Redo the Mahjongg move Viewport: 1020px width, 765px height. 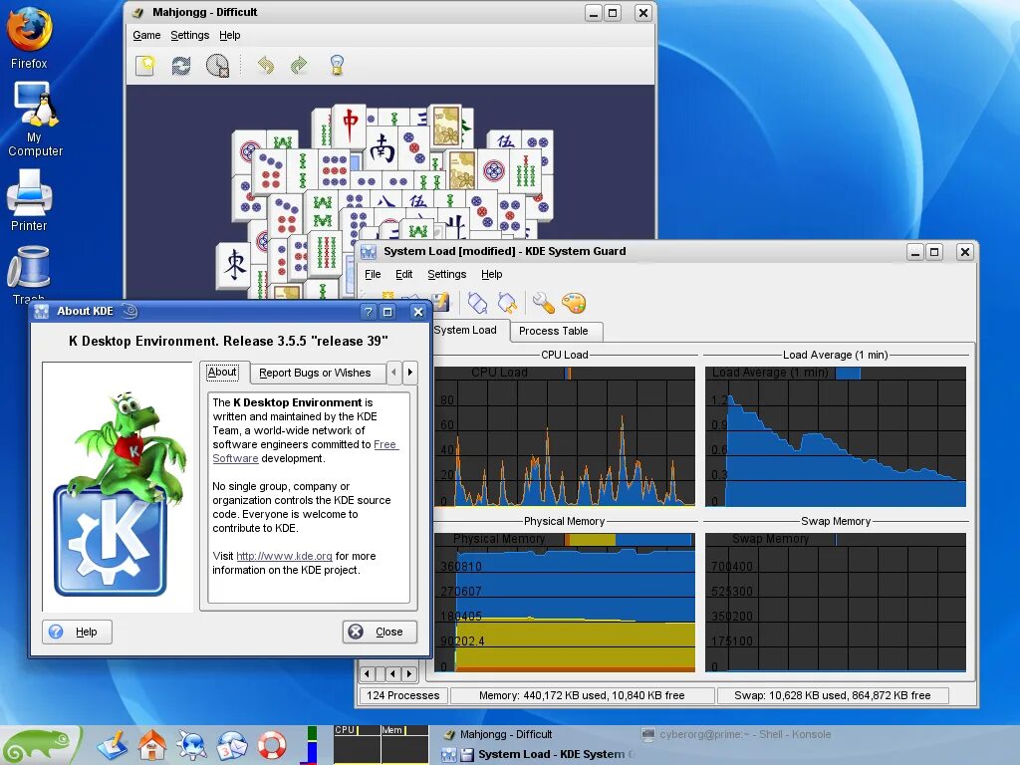click(299, 65)
